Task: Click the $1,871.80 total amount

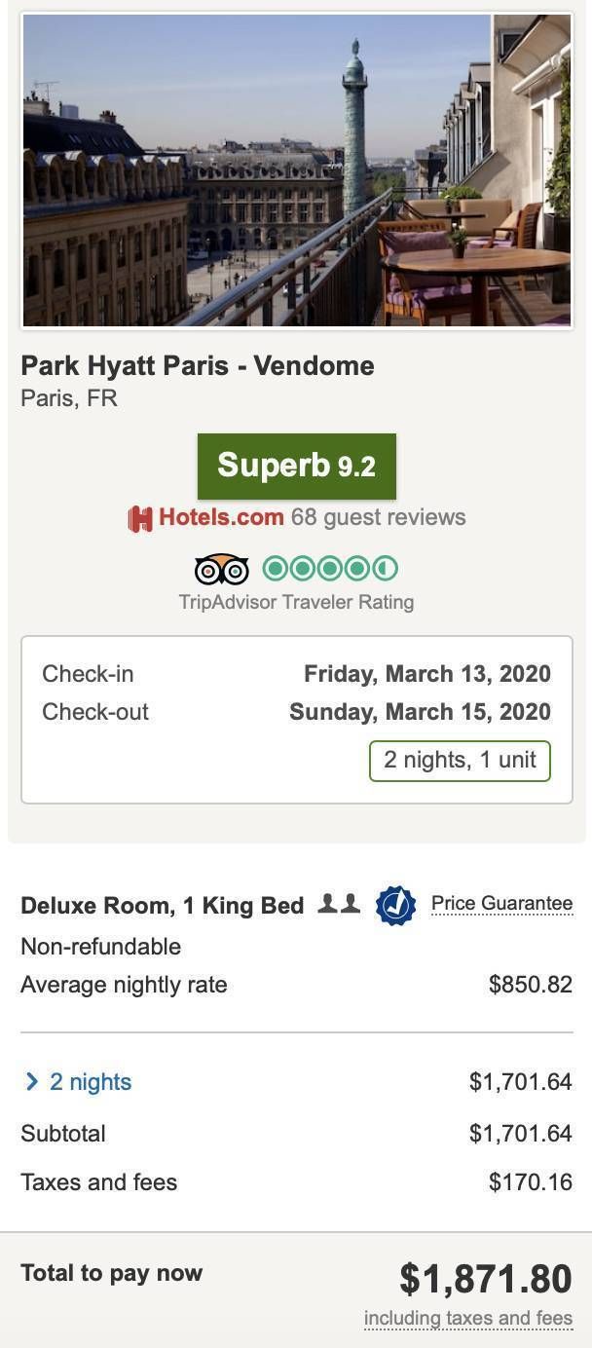Action: [486, 1279]
